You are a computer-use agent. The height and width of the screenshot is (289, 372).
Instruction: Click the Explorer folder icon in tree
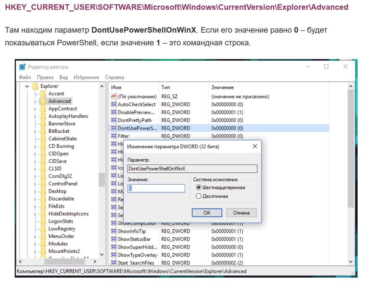(x=35, y=86)
